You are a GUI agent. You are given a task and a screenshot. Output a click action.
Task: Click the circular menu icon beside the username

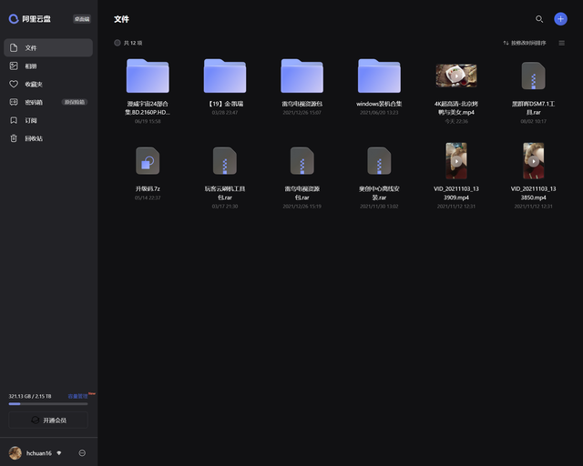[82, 453]
